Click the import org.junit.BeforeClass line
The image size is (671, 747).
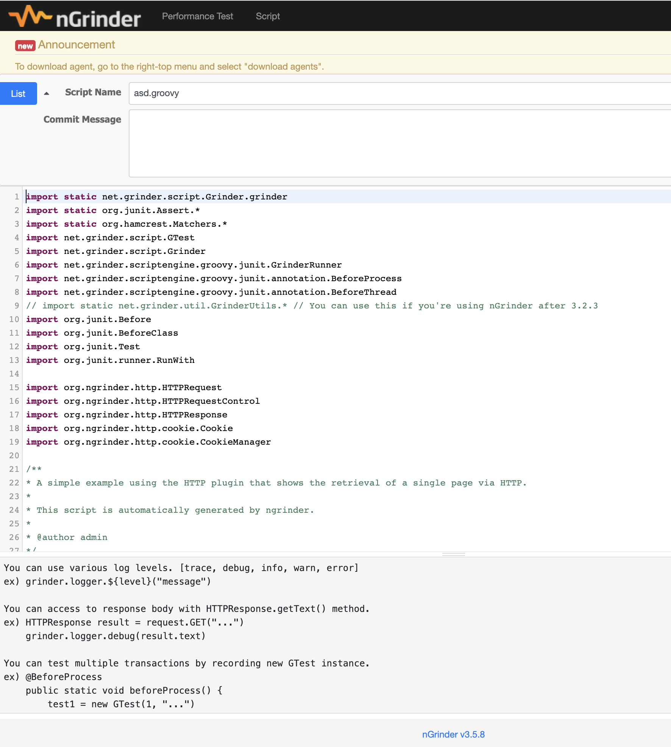(102, 333)
